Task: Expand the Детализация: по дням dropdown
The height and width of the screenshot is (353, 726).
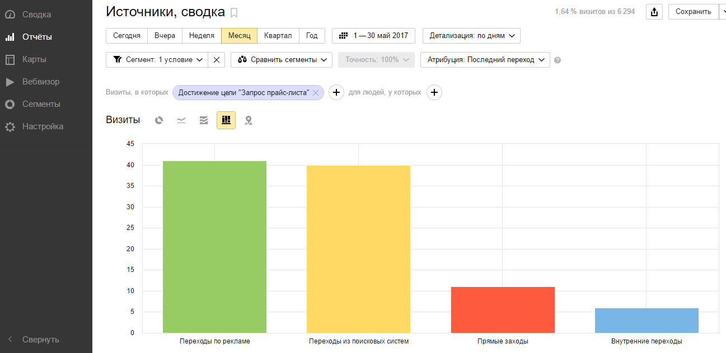Action: pos(471,36)
